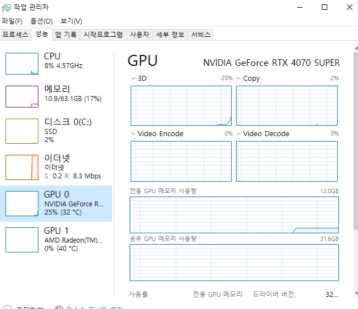The image size is (358, 309).
Task: Click the 3D engine usage graph
Action: pyautogui.click(x=181, y=106)
